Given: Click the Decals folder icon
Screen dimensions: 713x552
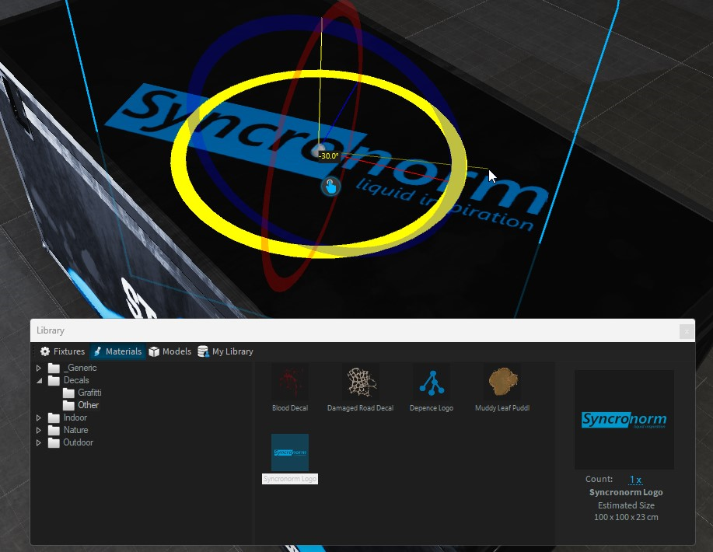Looking at the screenshot, I should 54,380.
